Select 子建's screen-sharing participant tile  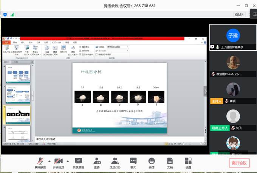pyautogui.click(x=233, y=37)
